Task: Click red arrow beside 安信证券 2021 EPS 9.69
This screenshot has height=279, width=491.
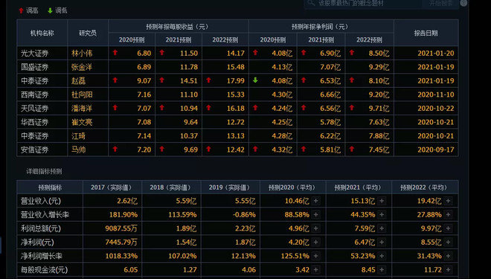Action: [162, 149]
